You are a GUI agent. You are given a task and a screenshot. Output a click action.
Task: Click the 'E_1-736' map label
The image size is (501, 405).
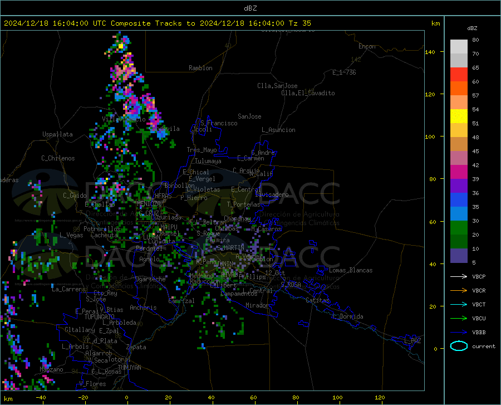(x=344, y=72)
